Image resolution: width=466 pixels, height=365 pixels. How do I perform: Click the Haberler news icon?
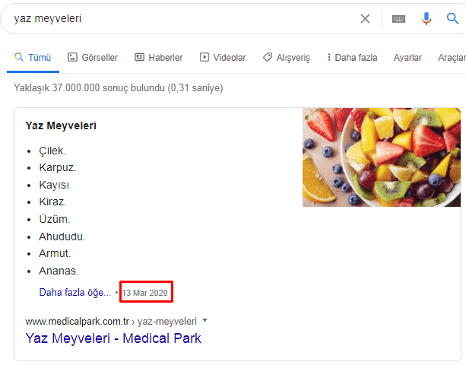[x=139, y=57]
